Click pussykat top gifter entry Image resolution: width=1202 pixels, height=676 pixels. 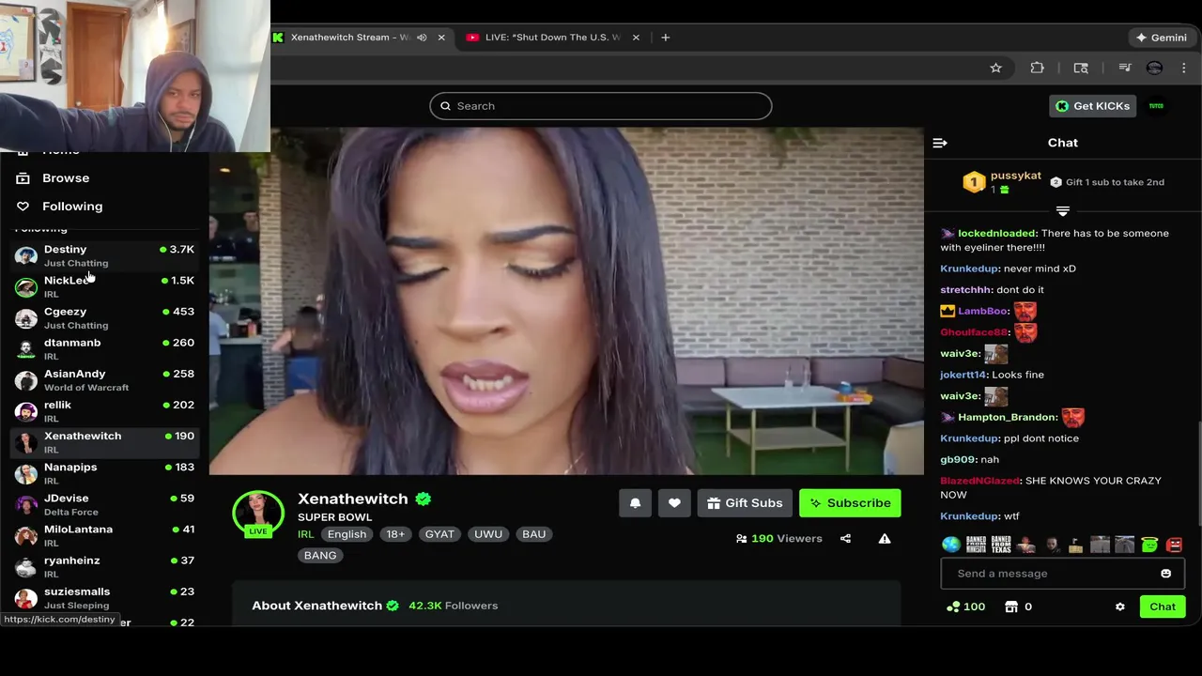(1002, 182)
